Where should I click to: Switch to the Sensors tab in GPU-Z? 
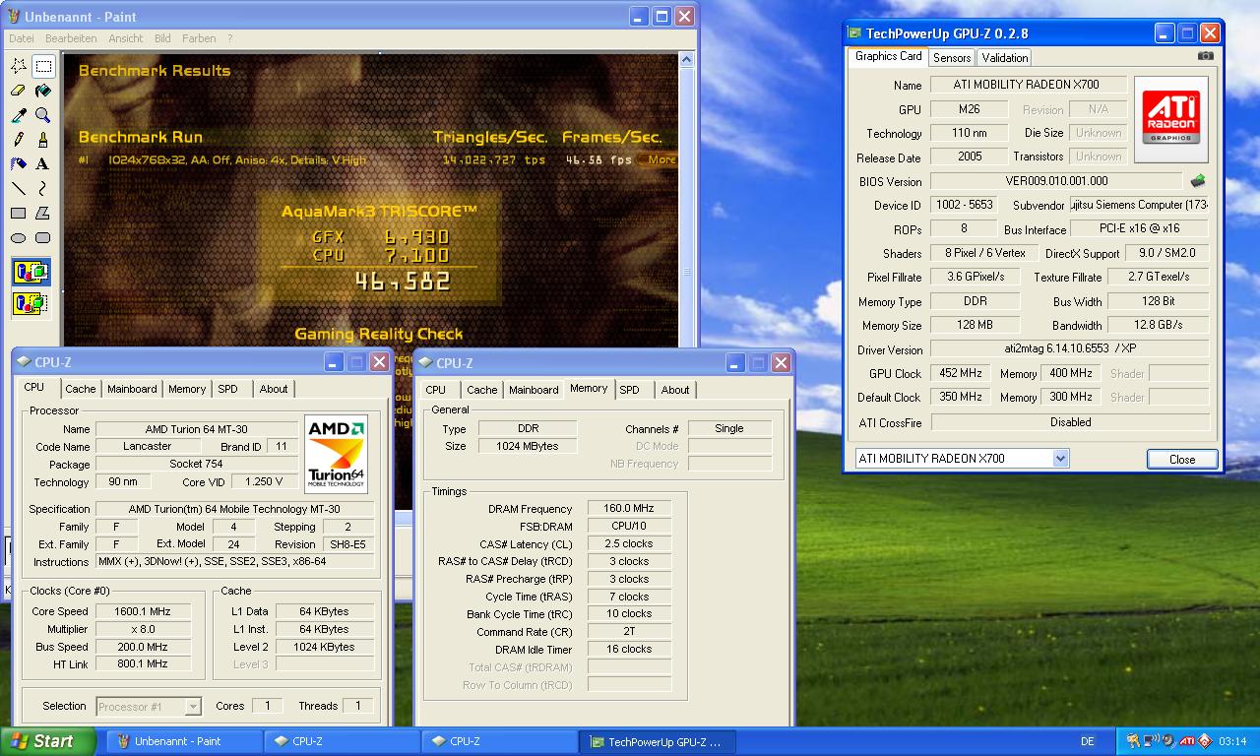coord(952,58)
